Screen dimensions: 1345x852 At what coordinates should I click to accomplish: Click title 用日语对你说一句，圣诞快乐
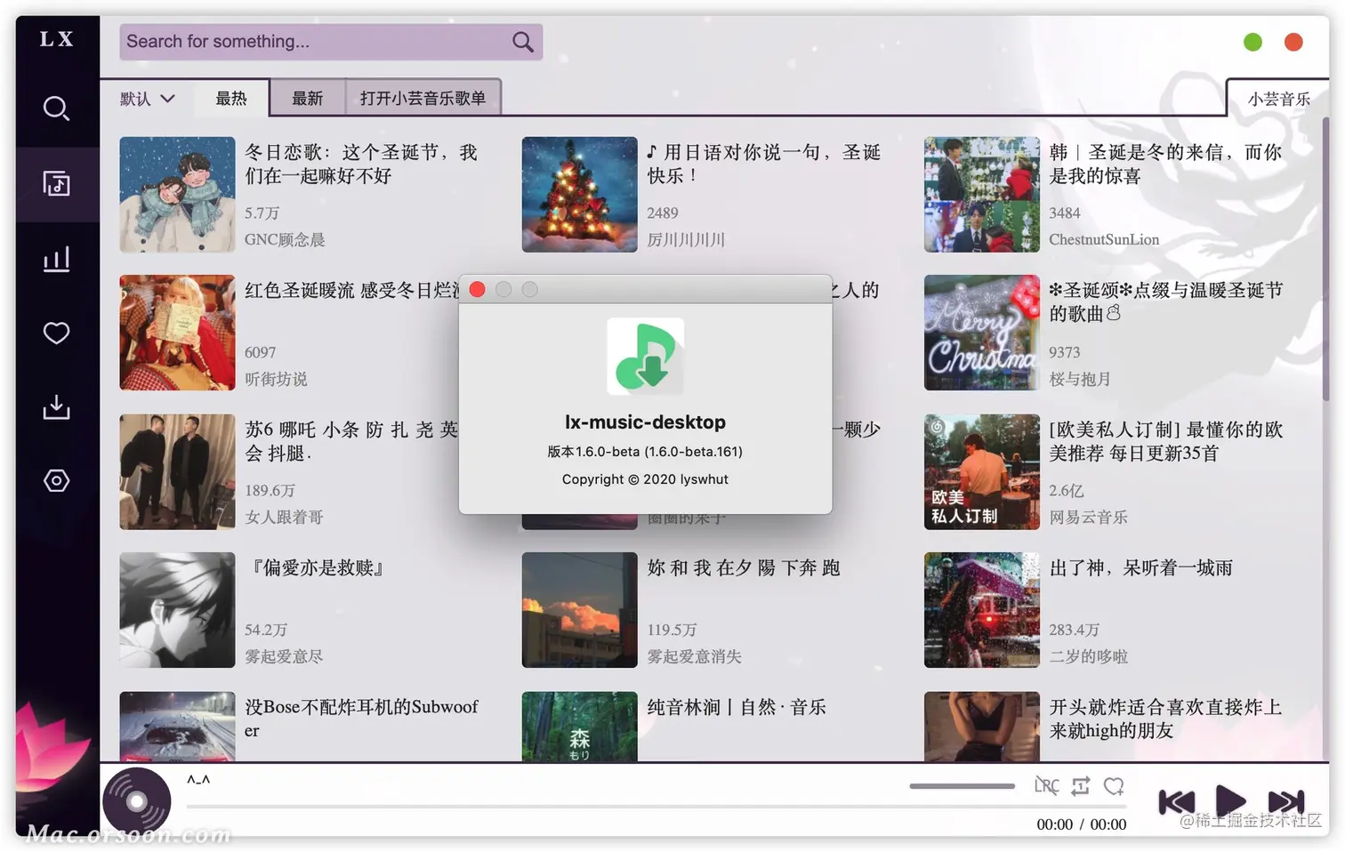click(x=763, y=164)
